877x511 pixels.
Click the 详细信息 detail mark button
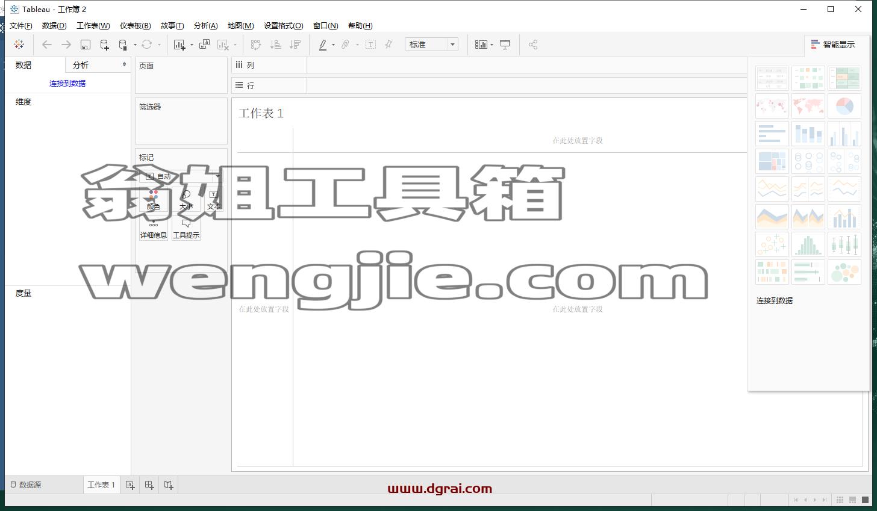[154, 229]
